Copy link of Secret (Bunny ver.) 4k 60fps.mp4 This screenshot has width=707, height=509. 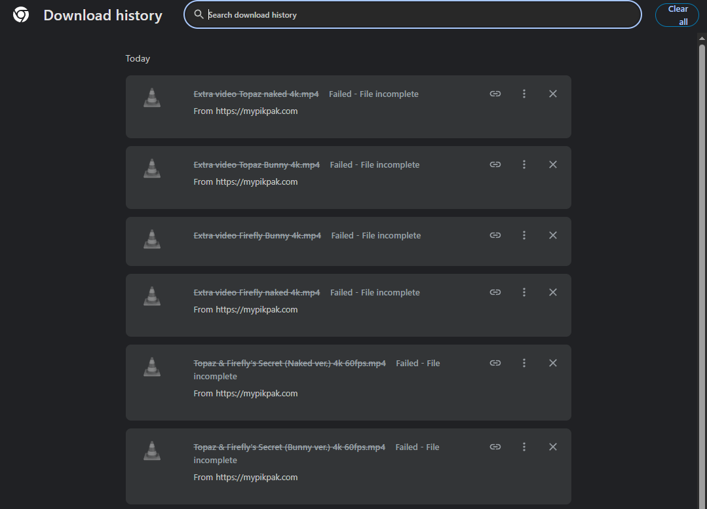point(495,447)
